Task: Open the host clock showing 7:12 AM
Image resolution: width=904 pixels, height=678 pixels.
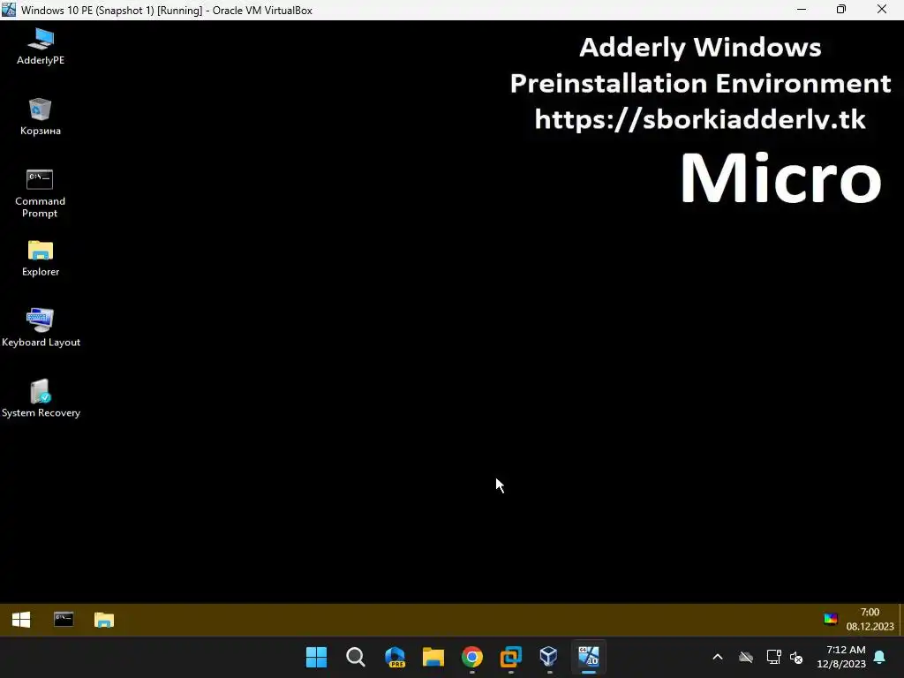Action: coord(841,657)
